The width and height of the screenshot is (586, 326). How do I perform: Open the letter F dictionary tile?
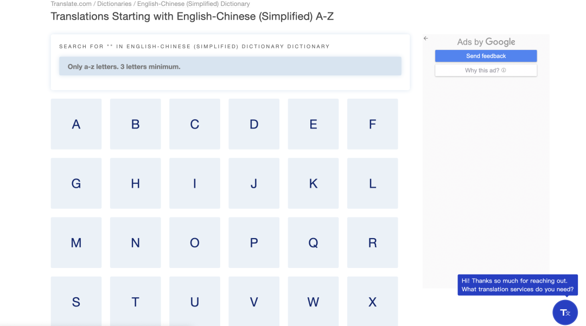373,124
